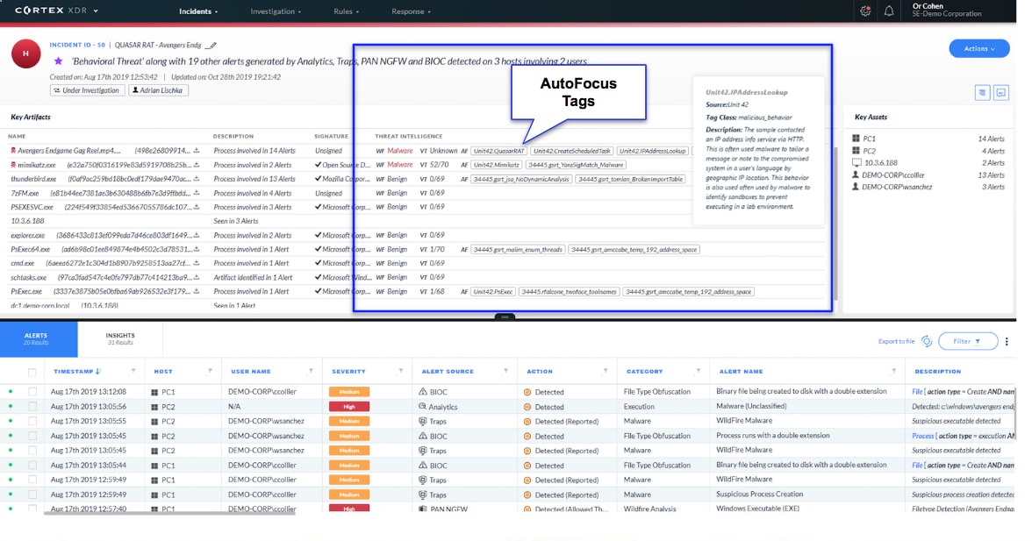Click the three-dot menu beside Filter
Viewport: 1032px width, 541px height.
point(1007,342)
